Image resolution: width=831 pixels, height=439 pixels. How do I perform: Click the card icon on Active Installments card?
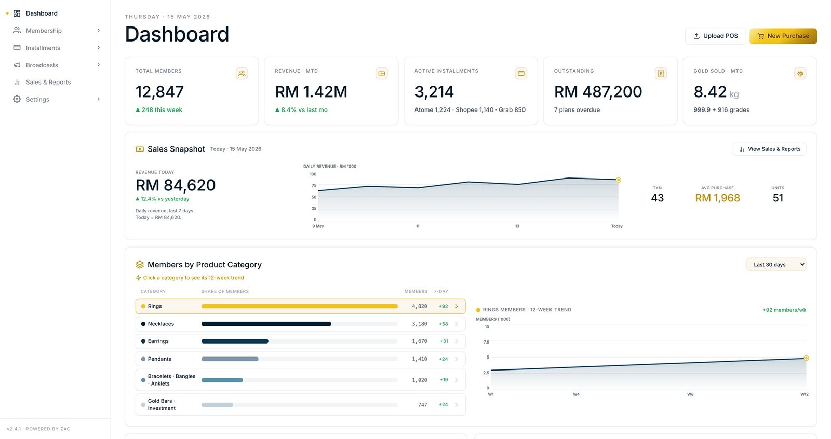click(521, 74)
